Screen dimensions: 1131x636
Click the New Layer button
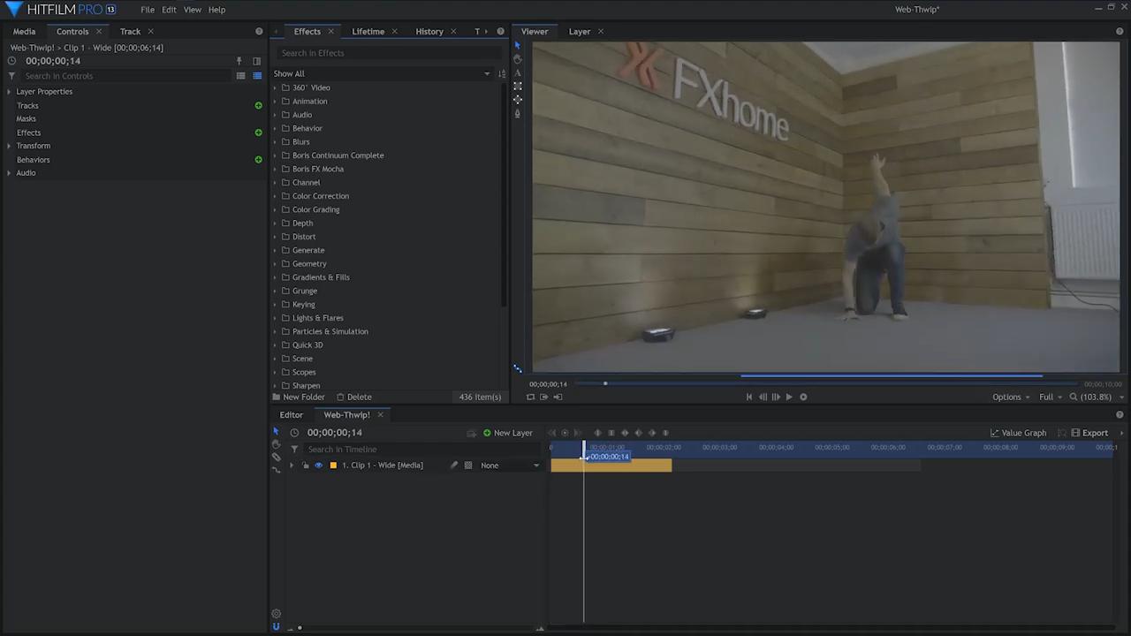pos(507,433)
